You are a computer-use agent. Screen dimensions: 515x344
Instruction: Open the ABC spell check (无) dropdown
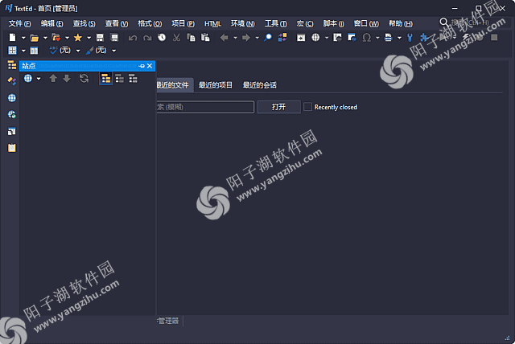click(78, 51)
